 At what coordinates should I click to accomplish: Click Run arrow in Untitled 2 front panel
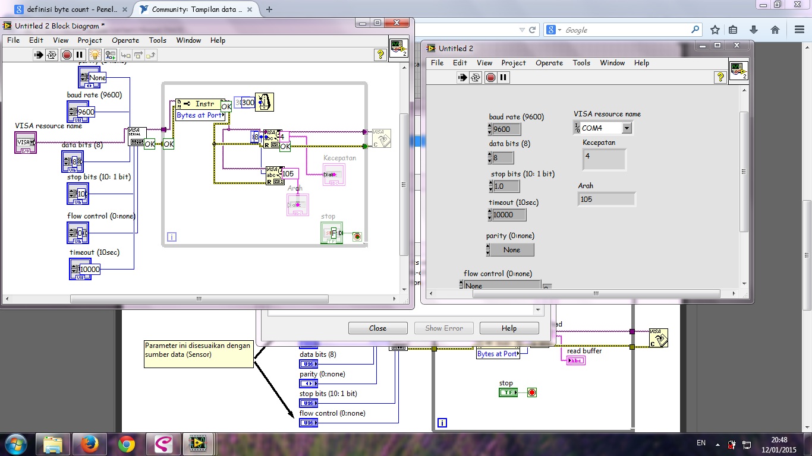pyautogui.click(x=462, y=77)
